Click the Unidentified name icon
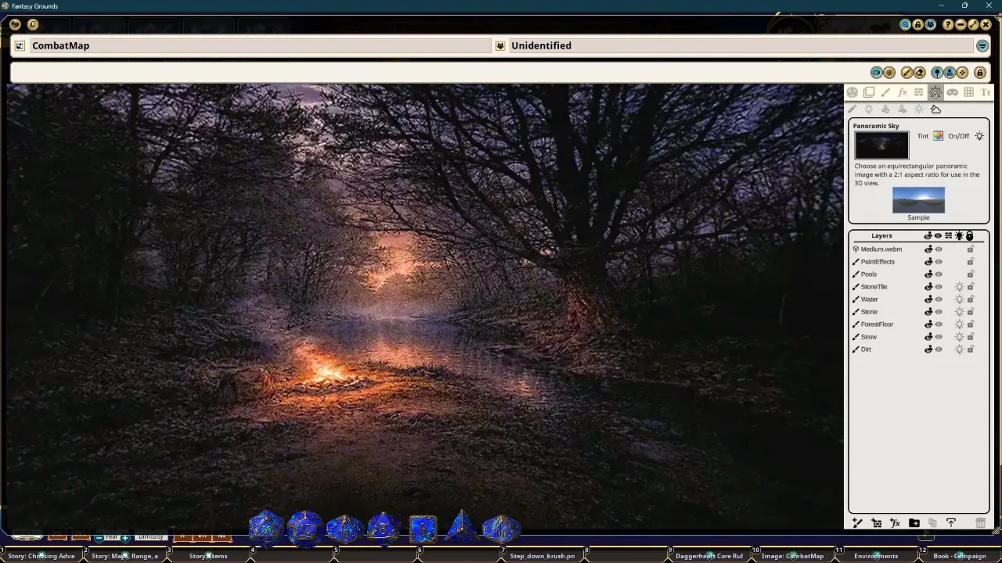 pos(500,46)
